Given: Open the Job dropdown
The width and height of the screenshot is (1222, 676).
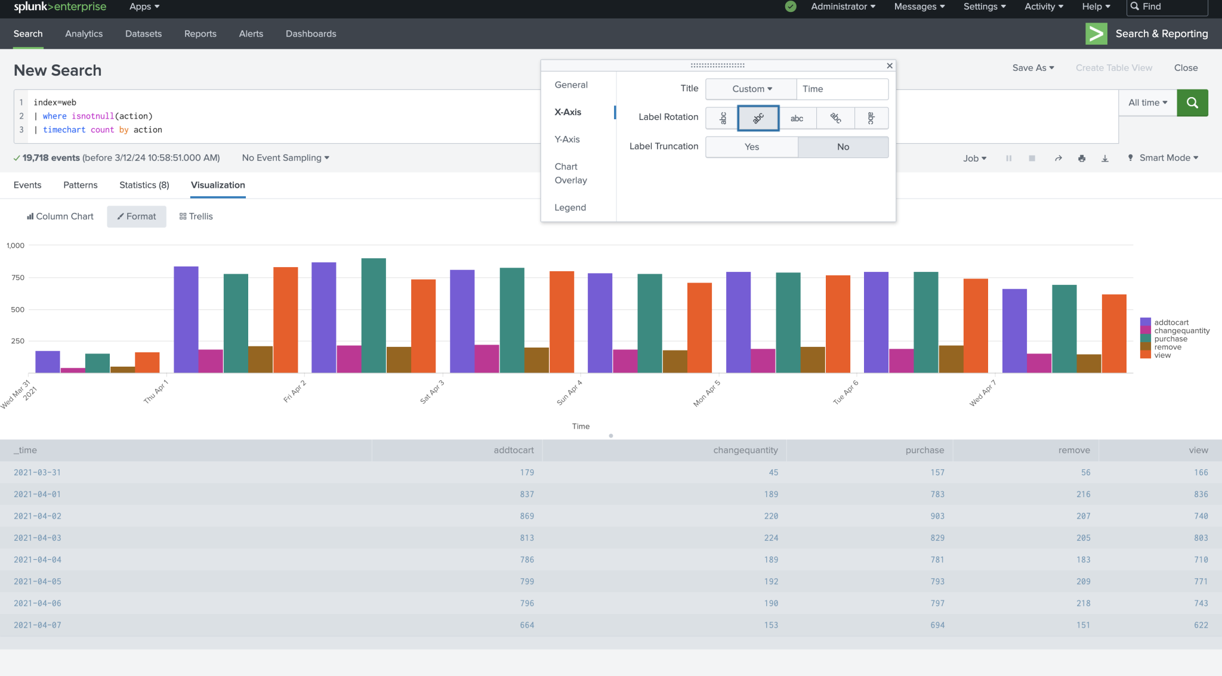Looking at the screenshot, I should (x=974, y=158).
